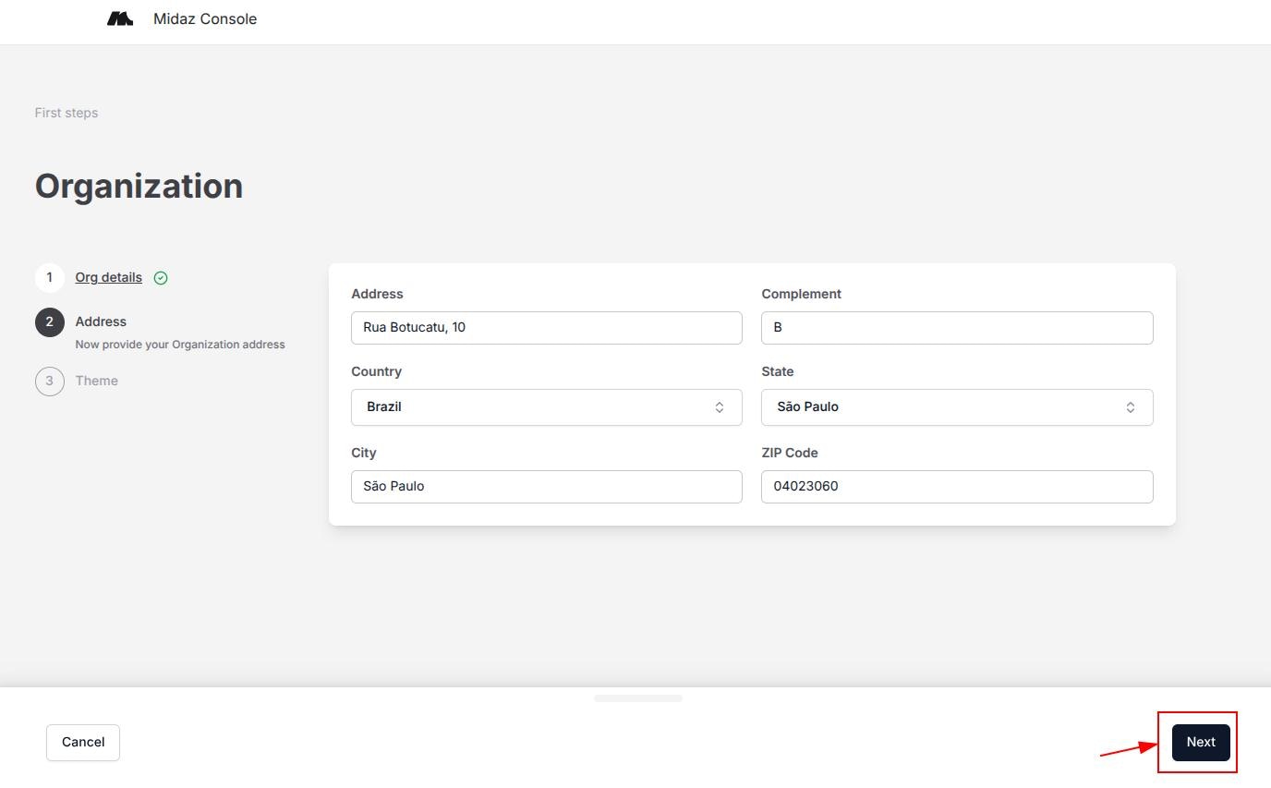Click the ZIP Code field label
This screenshot has height=788, width=1271.
pos(790,453)
